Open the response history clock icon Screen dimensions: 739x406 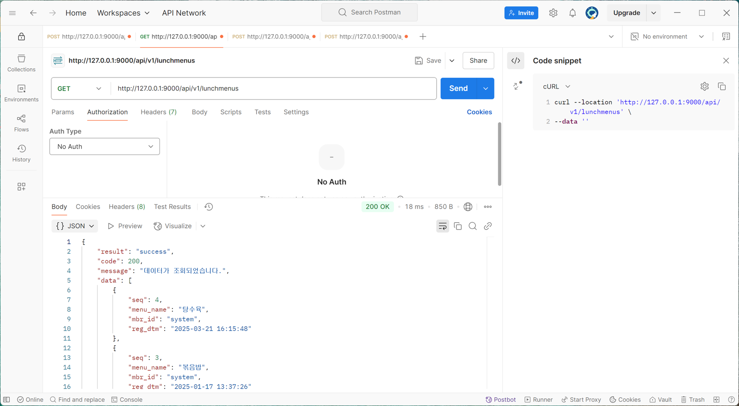[208, 207]
